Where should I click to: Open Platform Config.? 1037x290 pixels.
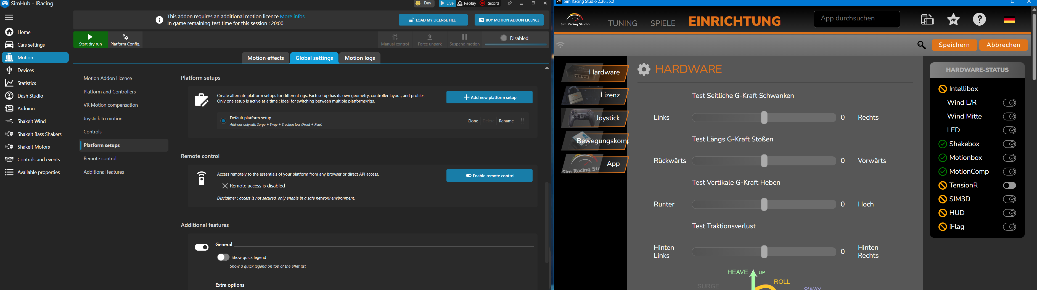point(125,40)
